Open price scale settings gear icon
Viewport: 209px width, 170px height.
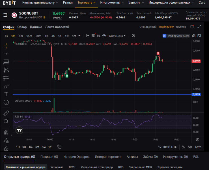[197, 140]
